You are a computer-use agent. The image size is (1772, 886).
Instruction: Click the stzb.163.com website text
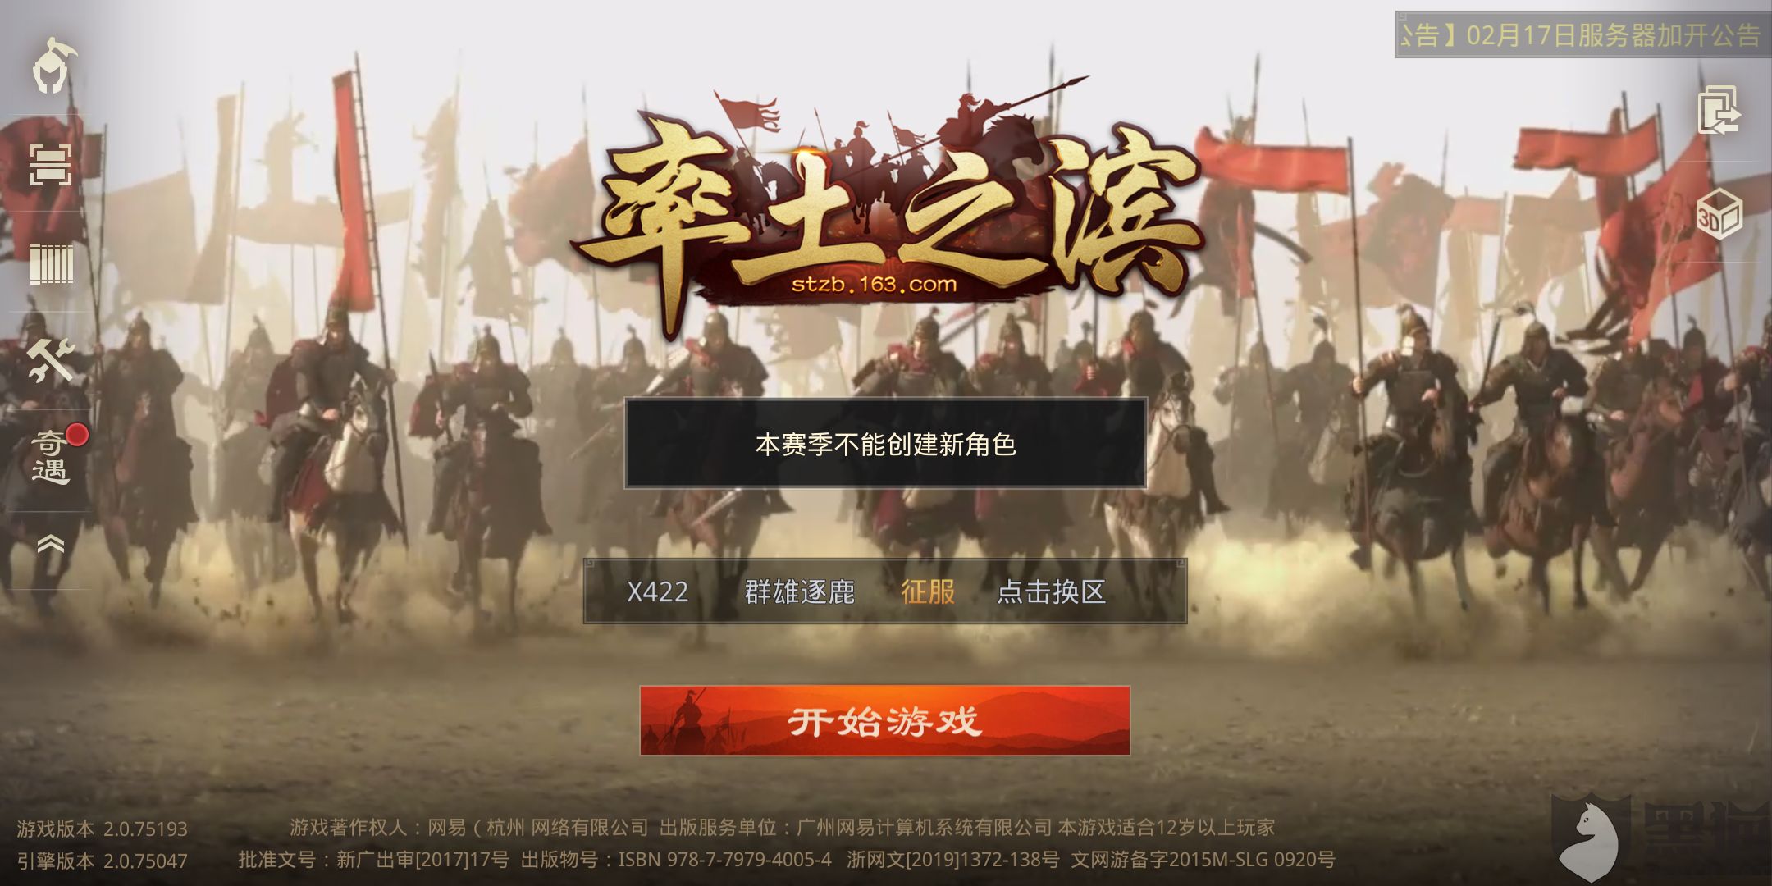875,285
